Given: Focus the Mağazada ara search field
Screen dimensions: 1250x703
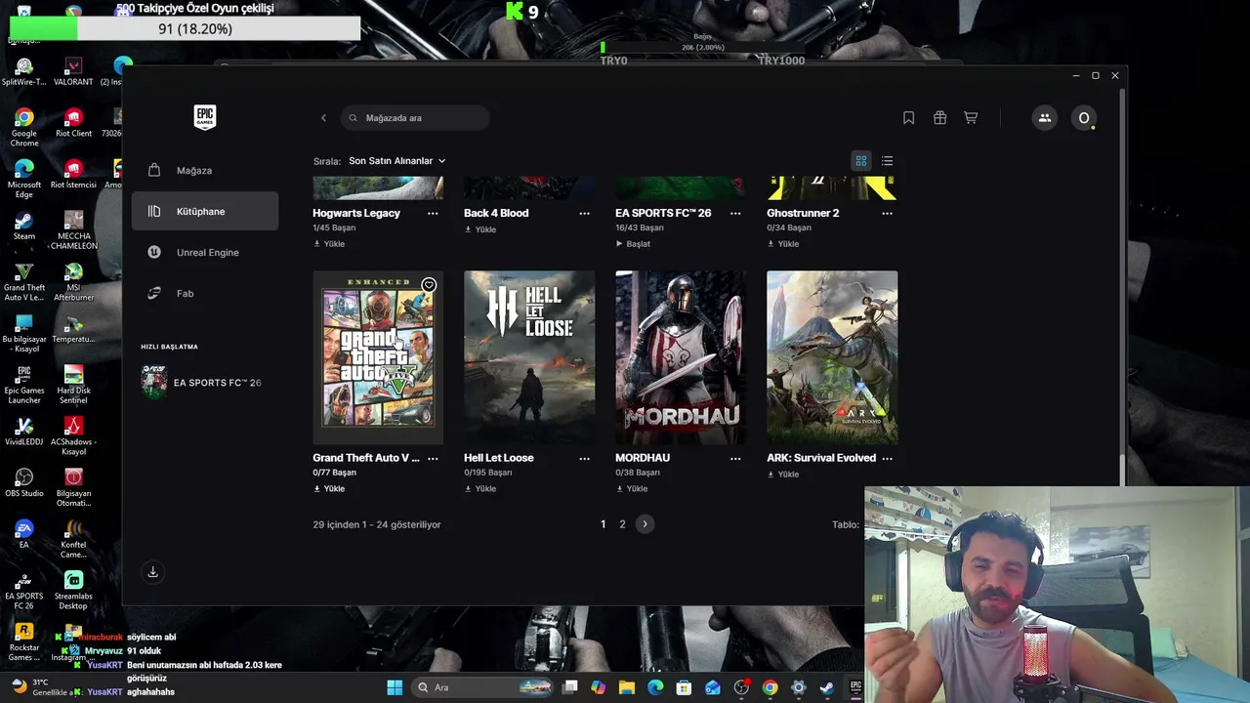Looking at the screenshot, I should coord(416,118).
